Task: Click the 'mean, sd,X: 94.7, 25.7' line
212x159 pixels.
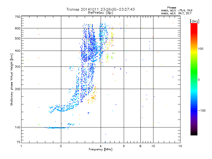Action: click(x=176, y=13)
